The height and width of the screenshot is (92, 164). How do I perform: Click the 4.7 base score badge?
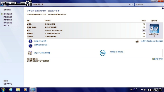(154, 29)
